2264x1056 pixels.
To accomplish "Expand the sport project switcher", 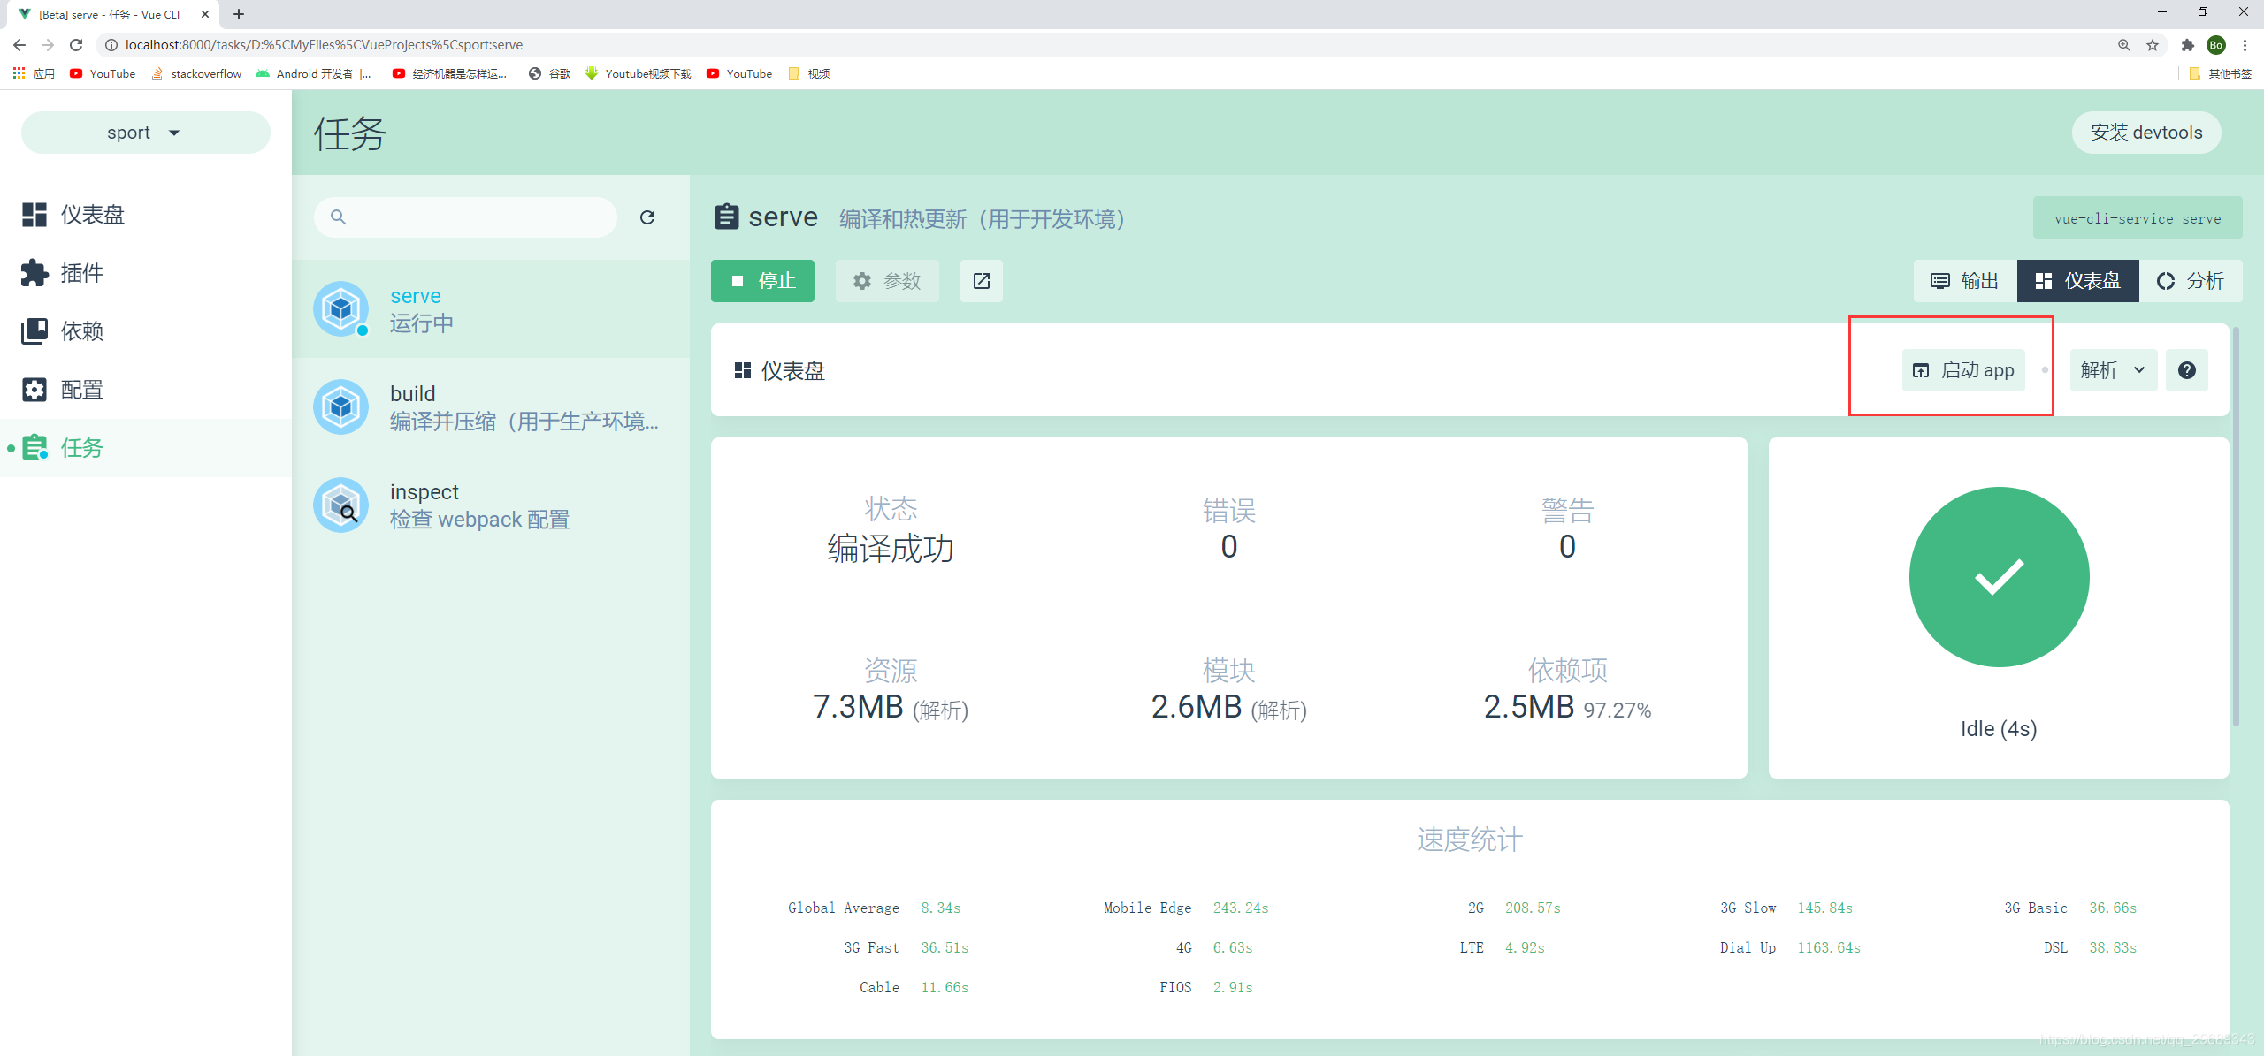I will click(x=144, y=132).
